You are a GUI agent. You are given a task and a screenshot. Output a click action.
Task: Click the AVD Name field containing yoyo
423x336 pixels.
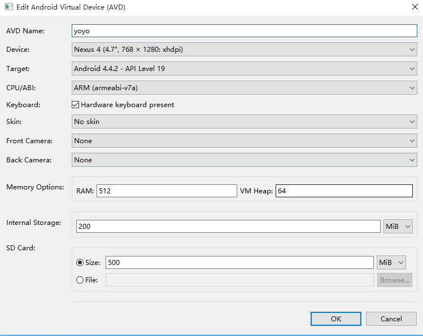tap(245, 30)
